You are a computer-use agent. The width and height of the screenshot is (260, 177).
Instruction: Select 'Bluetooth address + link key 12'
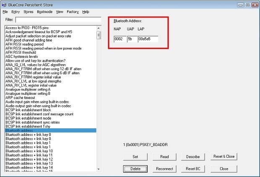coord(51,159)
